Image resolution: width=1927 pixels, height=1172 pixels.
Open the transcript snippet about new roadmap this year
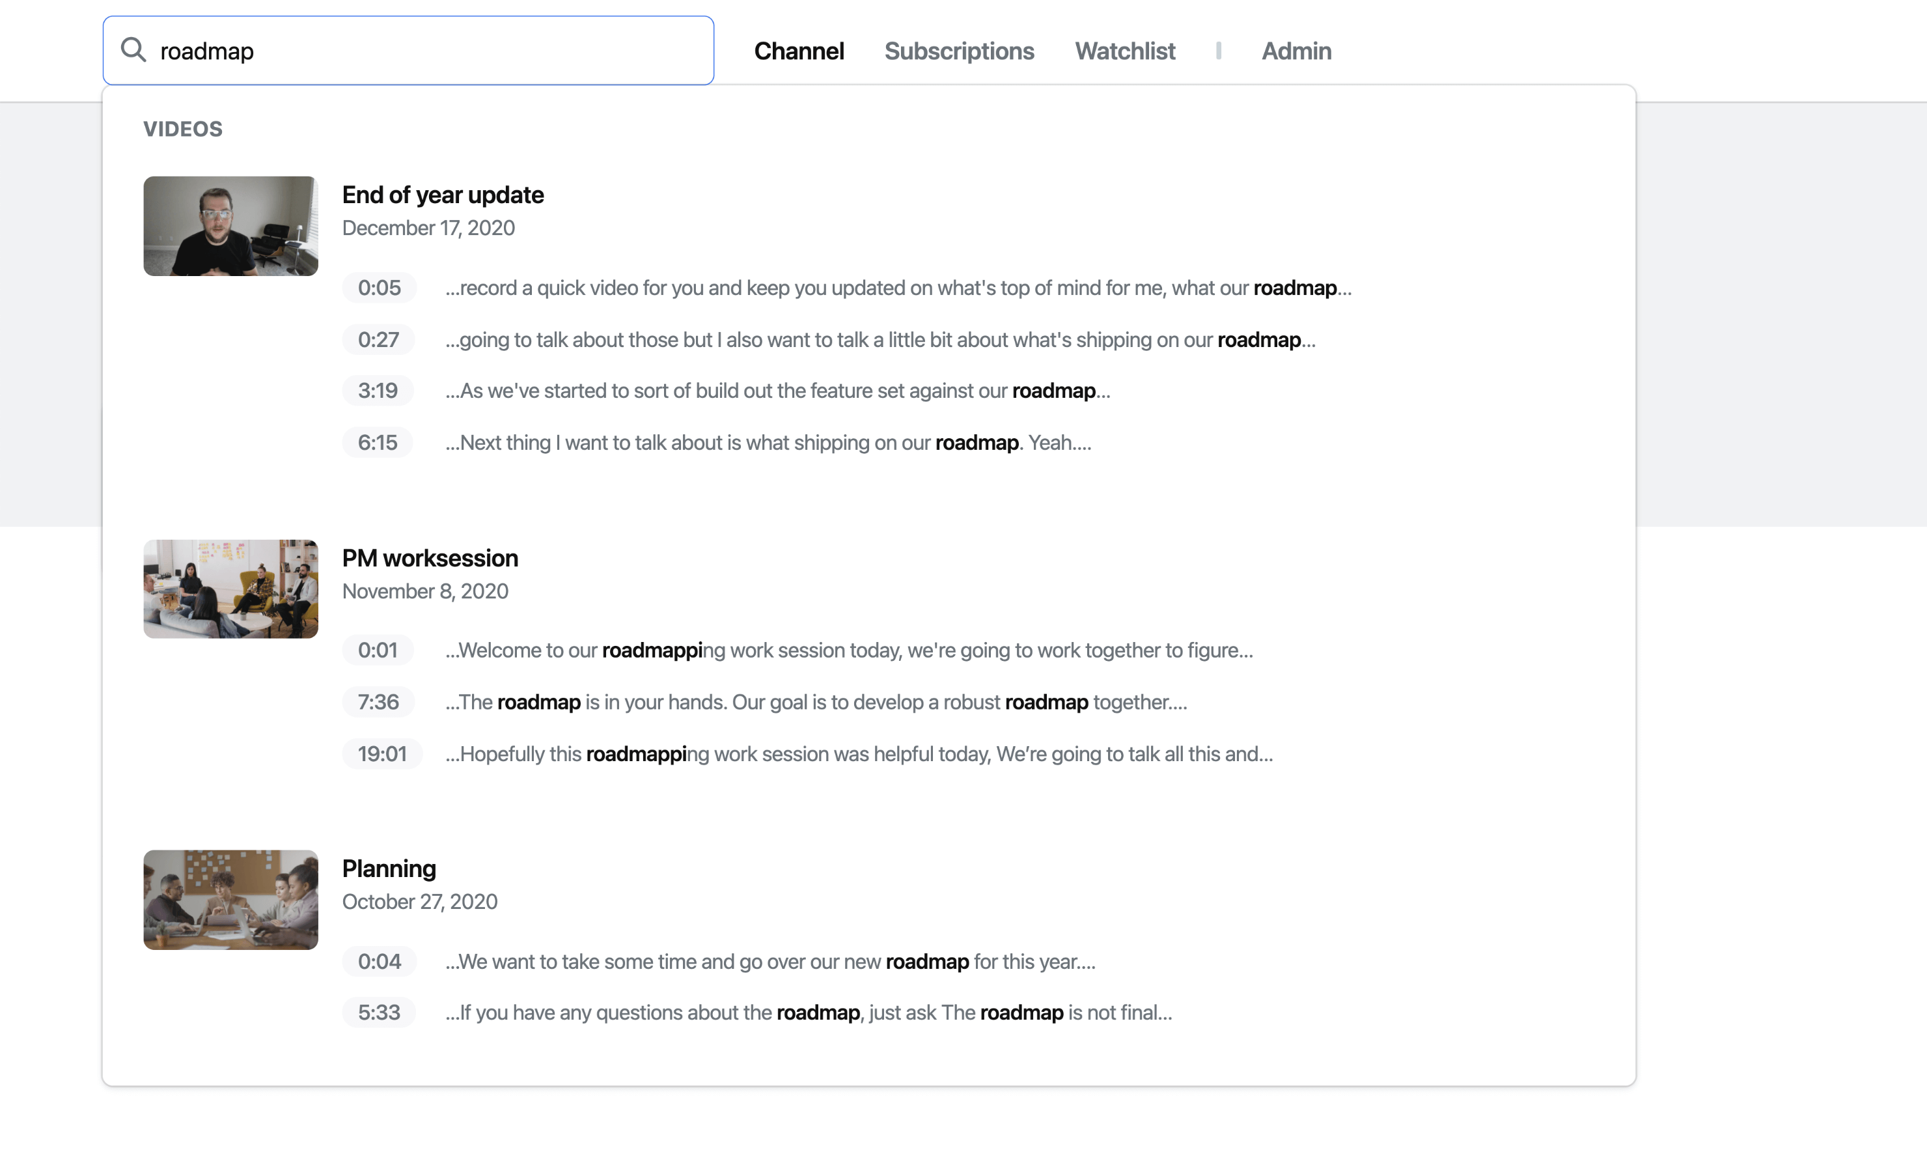769,962
